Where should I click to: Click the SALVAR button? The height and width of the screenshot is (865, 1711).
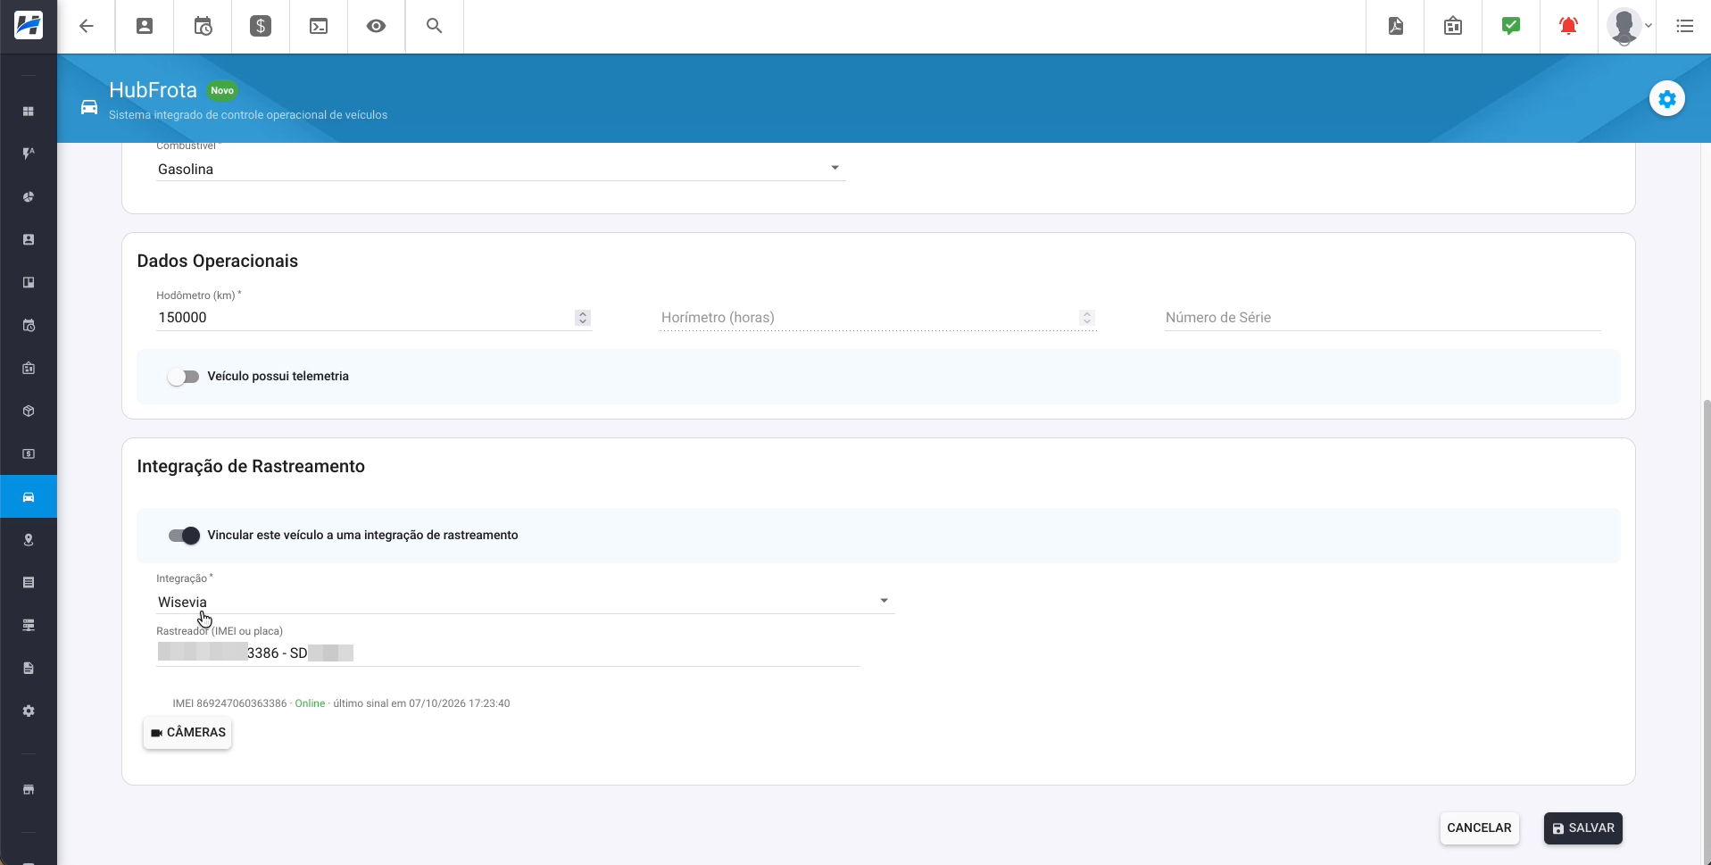(1583, 828)
